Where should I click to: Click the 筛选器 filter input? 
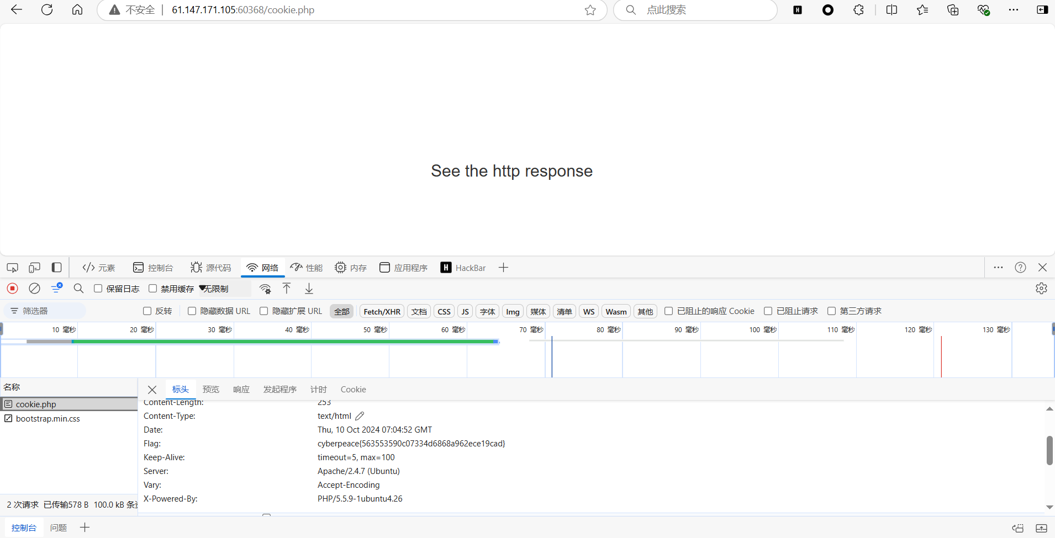coord(45,311)
